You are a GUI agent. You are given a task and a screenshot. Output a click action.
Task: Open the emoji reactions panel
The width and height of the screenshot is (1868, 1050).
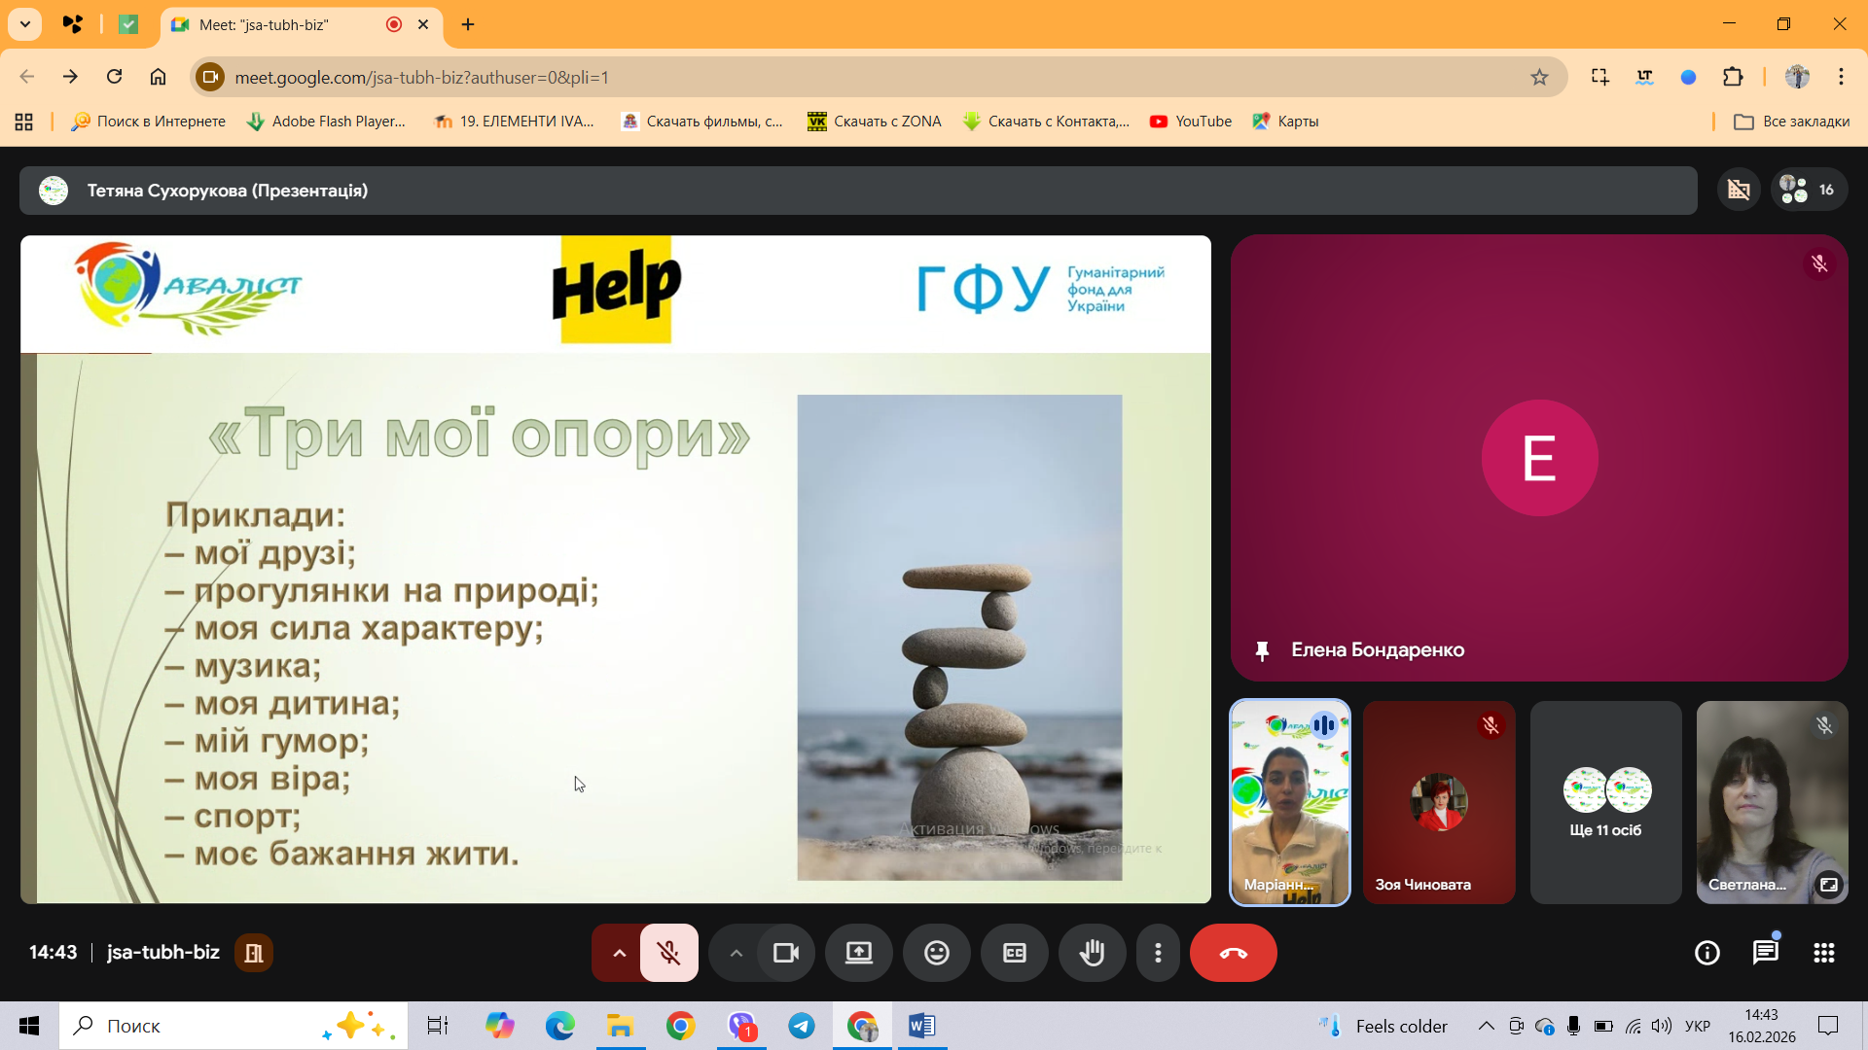pyautogui.click(x=936, y=953)
